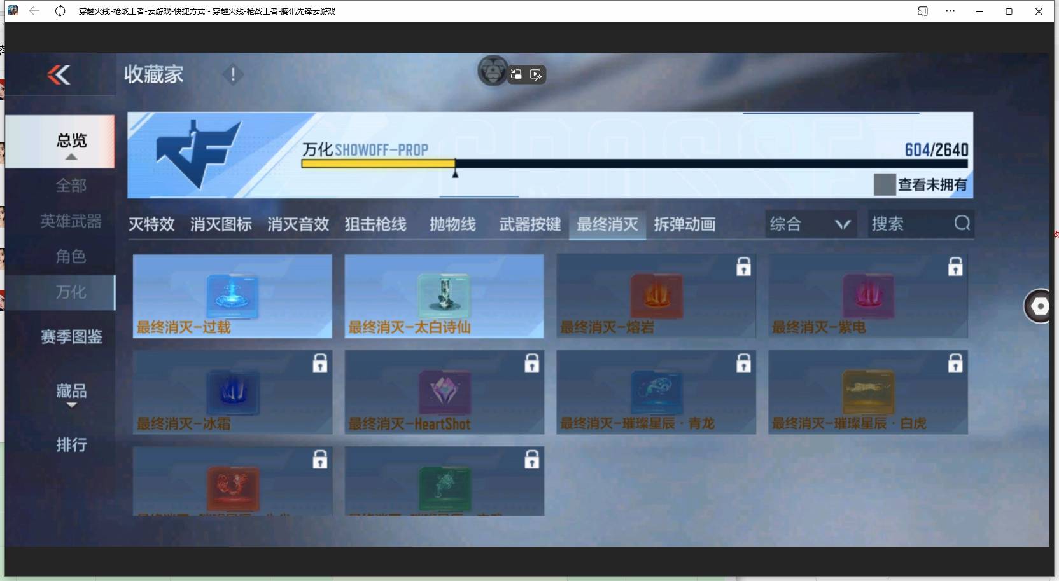Click the screen record icon in top overlay
Viewport: 1059px width, 581px height.
point(536,75)
